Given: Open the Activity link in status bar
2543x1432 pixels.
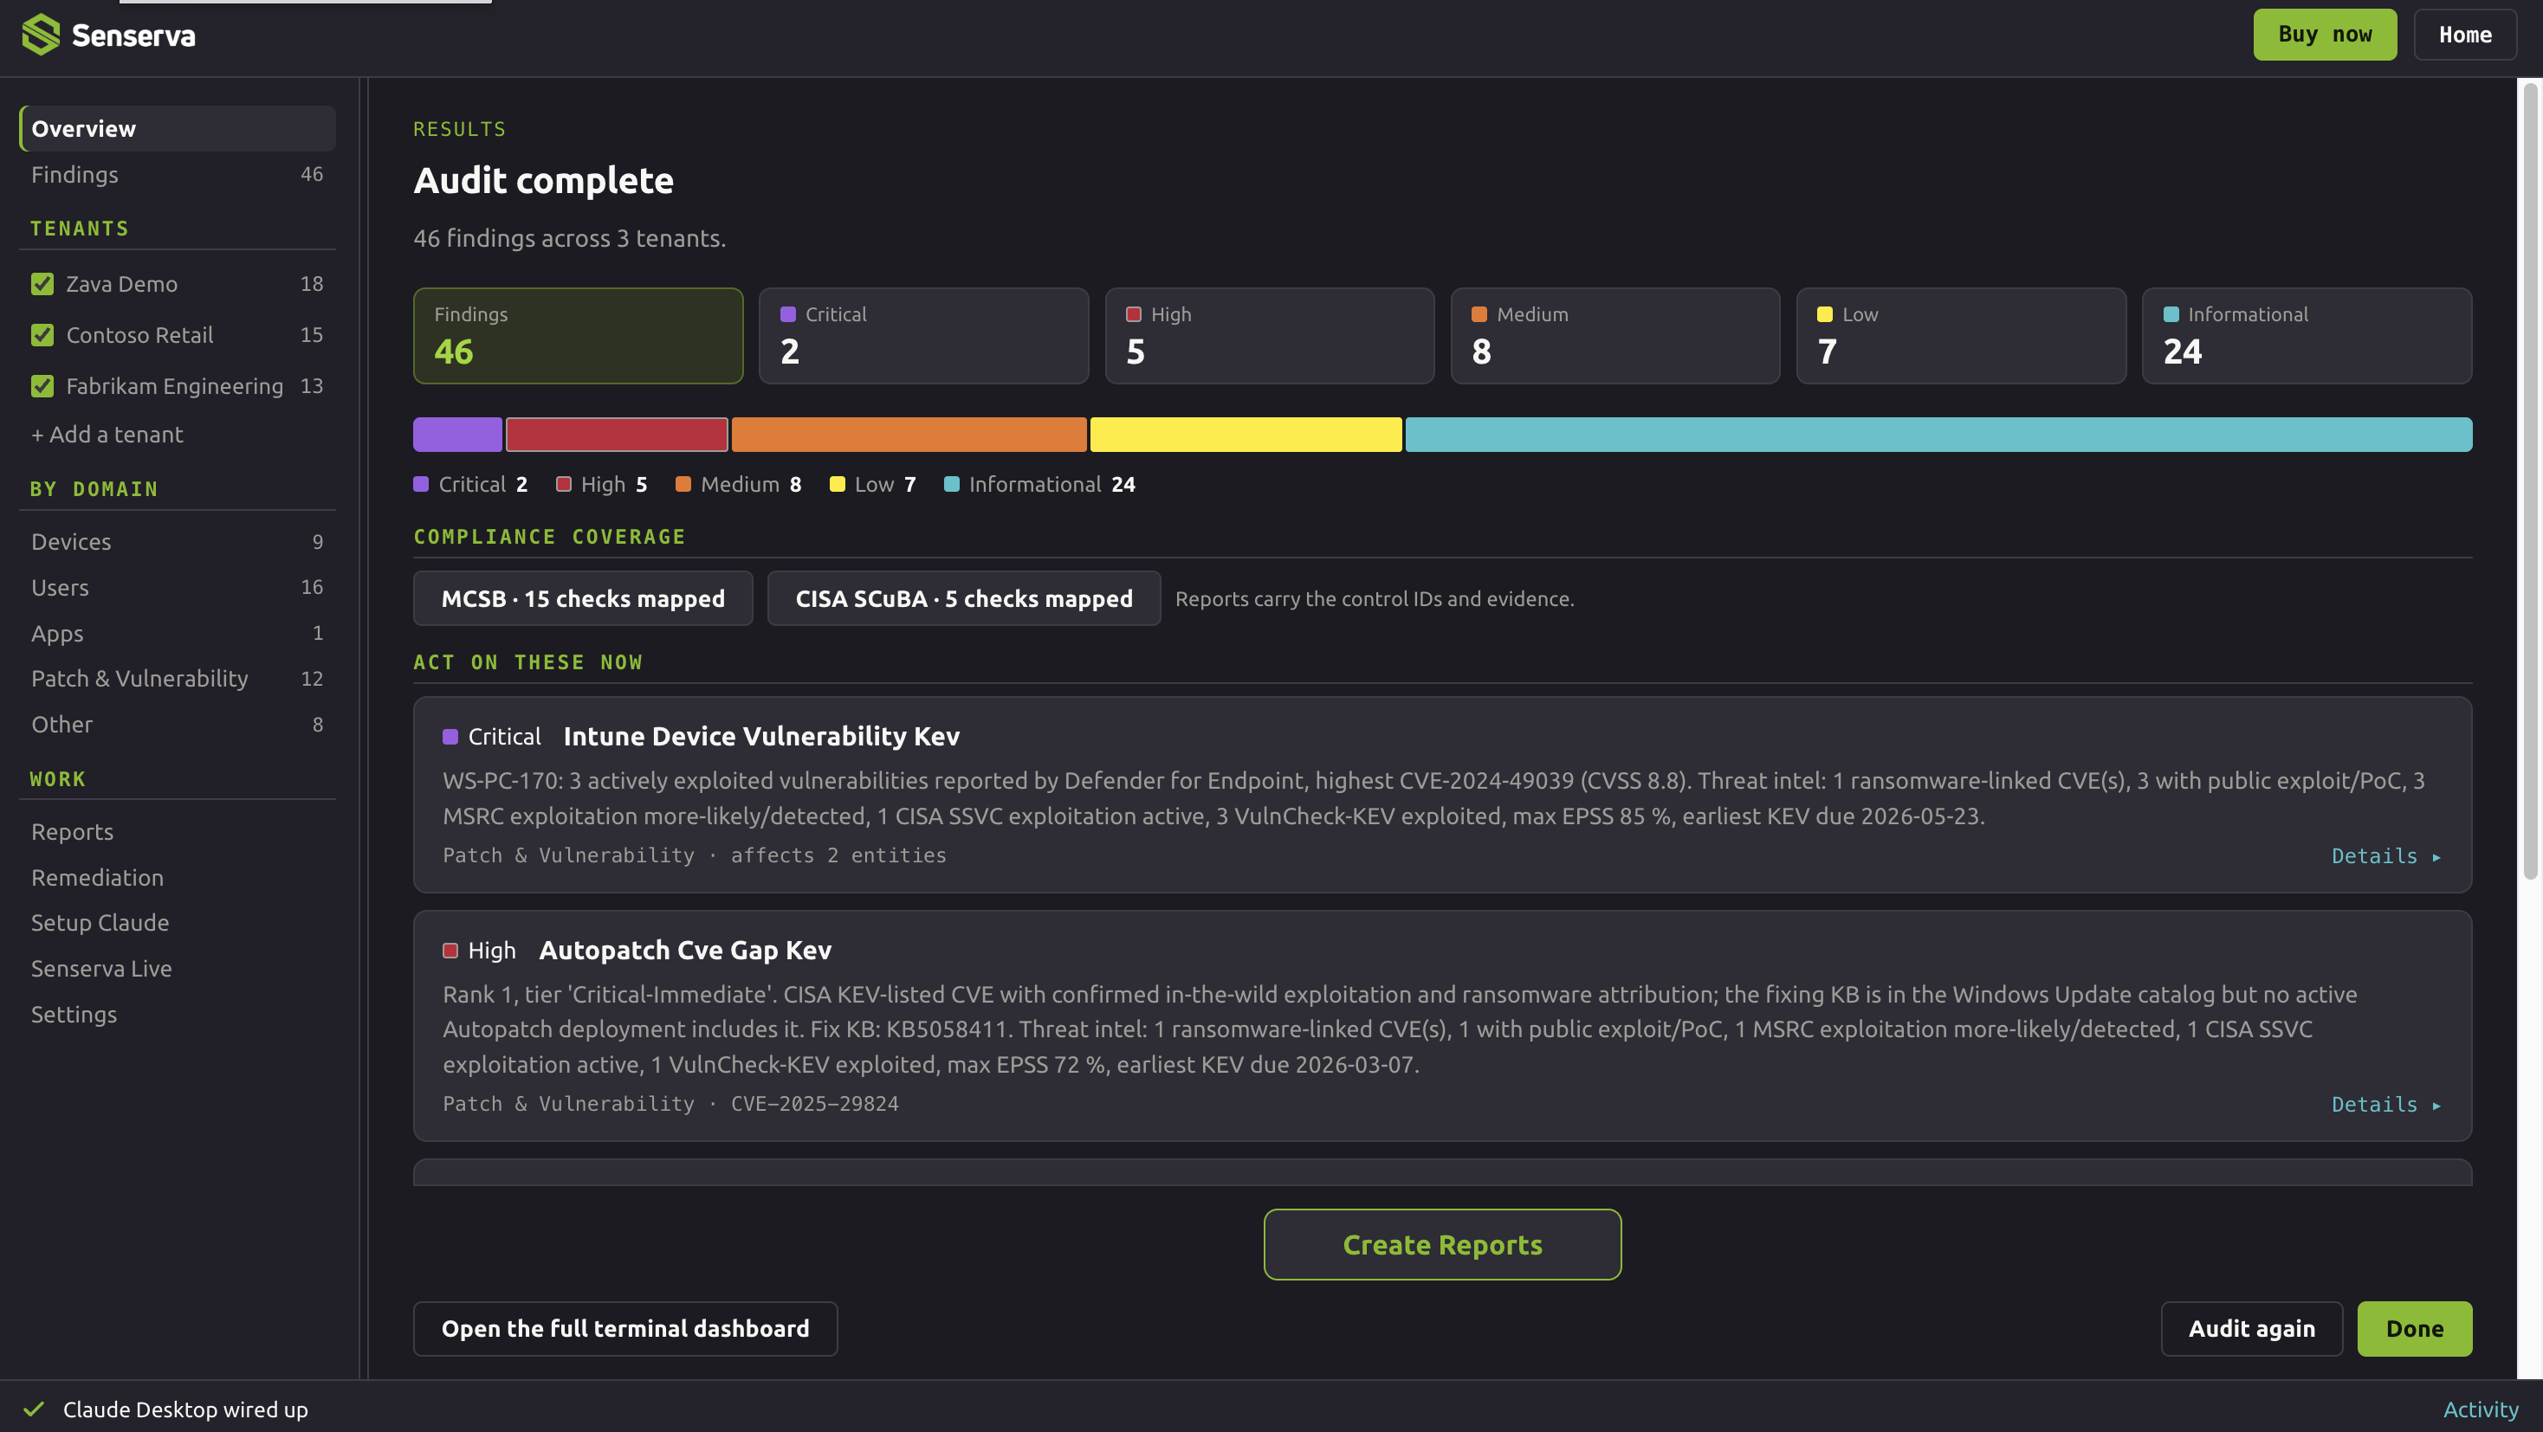Looking at the screenshot, I should pyautogui.click(x=2481, y=1409).
